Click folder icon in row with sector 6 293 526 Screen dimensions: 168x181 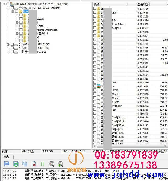pos(98,9)
